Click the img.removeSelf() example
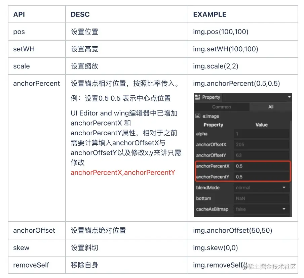The image size is (304, 278). (221, 265)
